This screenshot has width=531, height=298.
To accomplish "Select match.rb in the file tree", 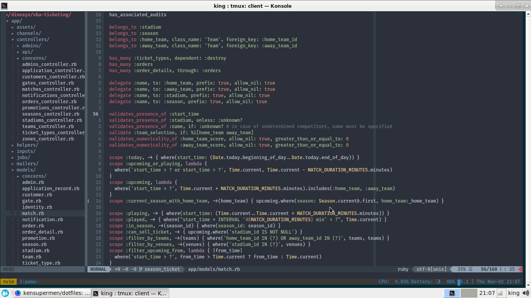I will coord(33,213).
